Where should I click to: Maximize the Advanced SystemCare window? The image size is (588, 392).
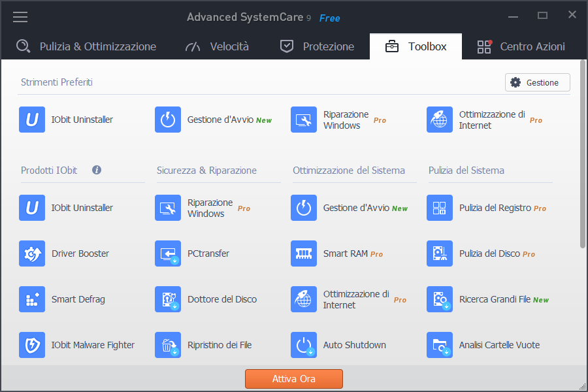click(x=542, y=16)
